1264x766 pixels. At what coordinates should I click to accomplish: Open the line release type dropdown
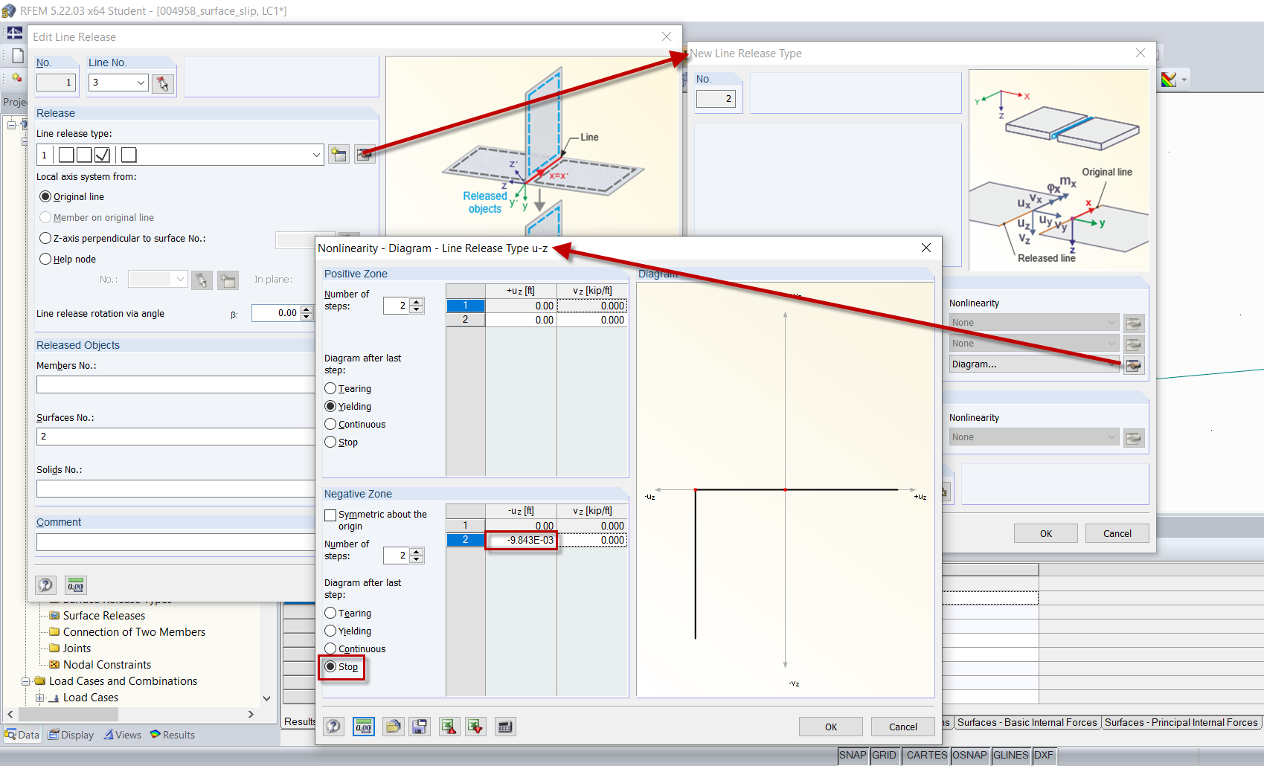(x=315, y=154)
